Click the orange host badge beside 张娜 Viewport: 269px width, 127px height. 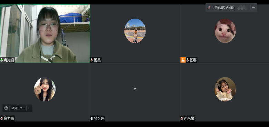coord(183,60)
